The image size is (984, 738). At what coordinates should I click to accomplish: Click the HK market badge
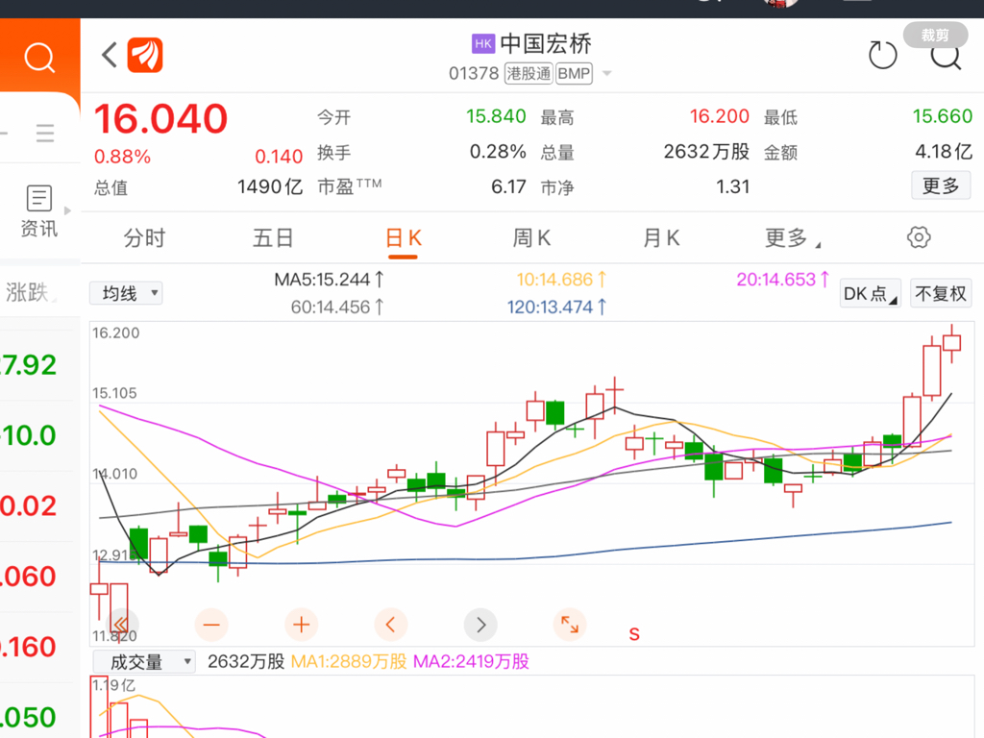[483, 43]
